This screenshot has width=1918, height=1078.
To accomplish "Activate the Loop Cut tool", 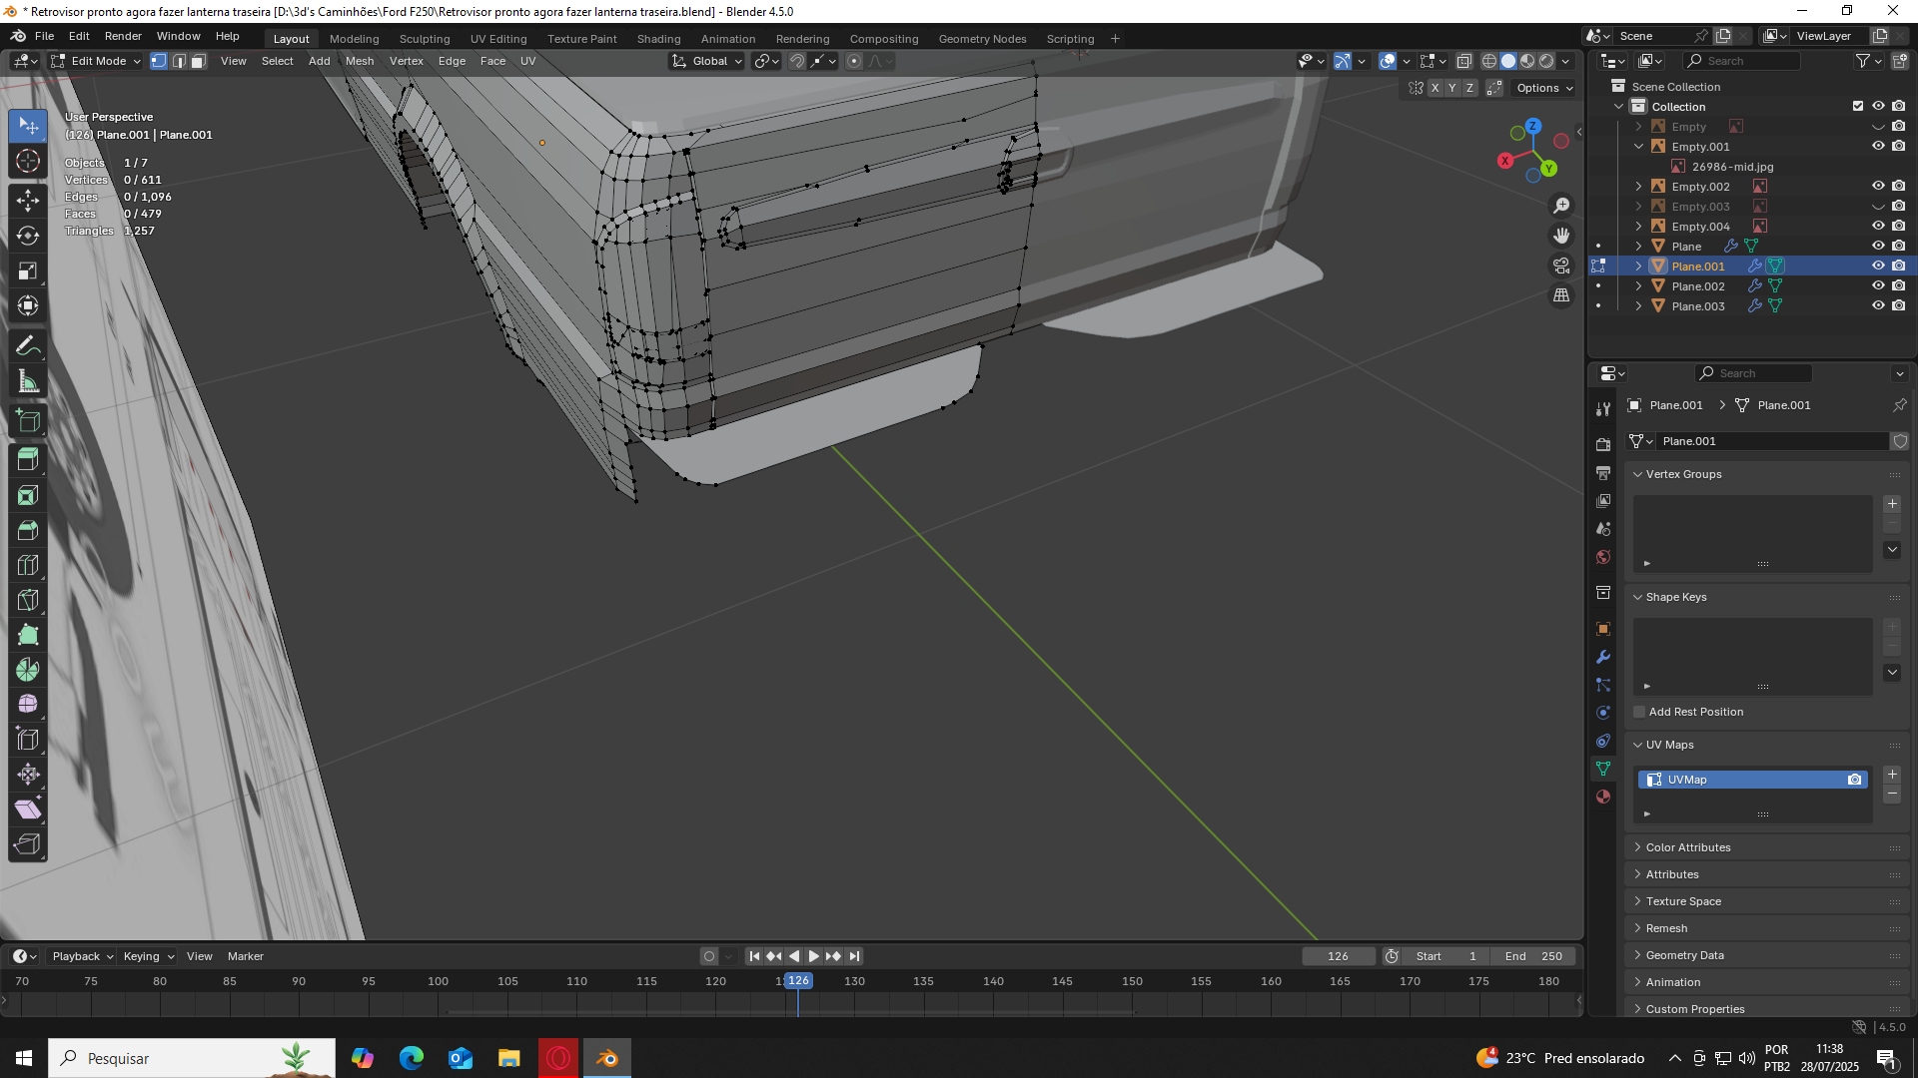I will coord(28,565).
